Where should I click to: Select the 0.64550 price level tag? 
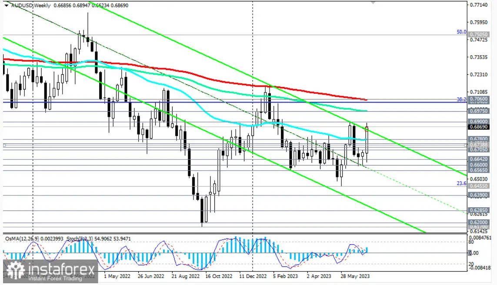(479, 186)
